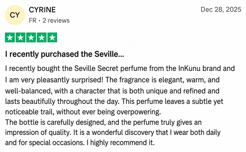Click 'impression of quality' in the review
Image resolution: width=246 pixels, height=152 pixels.
pos(37,133)
